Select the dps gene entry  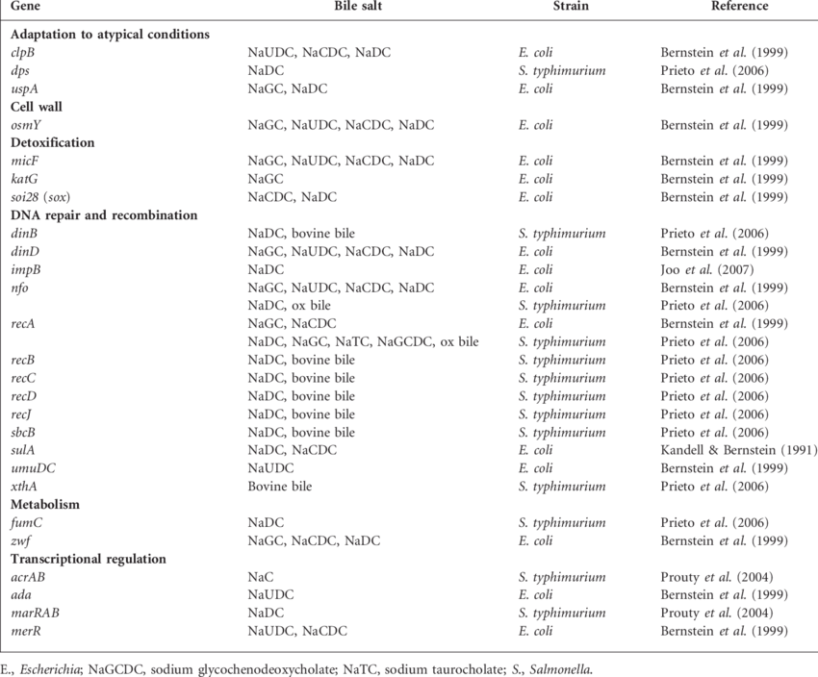[x=18, y=70]
